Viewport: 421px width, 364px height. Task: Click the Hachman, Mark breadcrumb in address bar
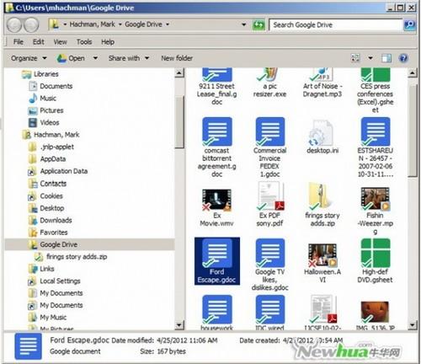pyautogui.click(x=93, y=24)
